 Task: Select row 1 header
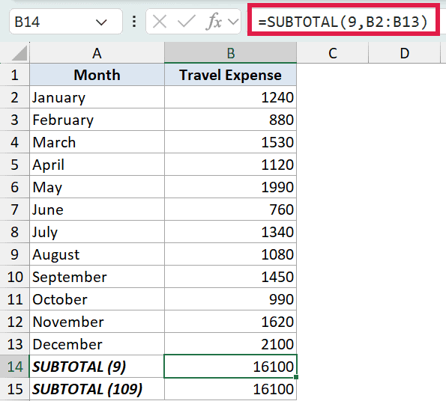click(15, 75)
